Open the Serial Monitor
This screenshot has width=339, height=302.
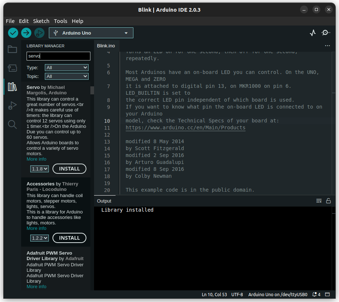(x=326, y=33)
